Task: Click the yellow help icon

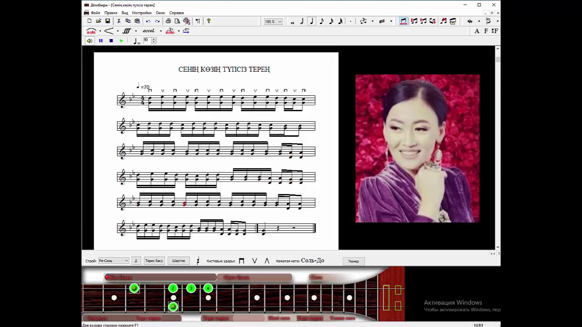Action: click(x=209, y=21)
